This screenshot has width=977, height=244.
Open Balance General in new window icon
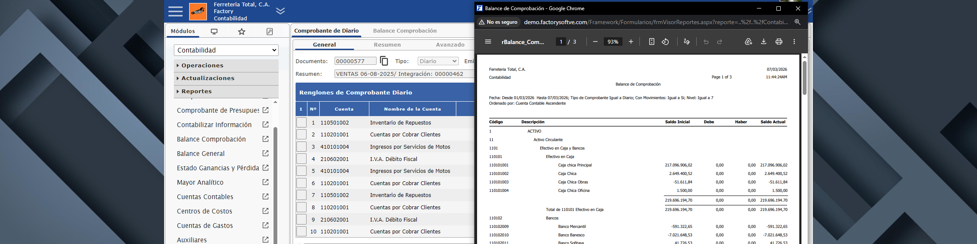point(265,153)
